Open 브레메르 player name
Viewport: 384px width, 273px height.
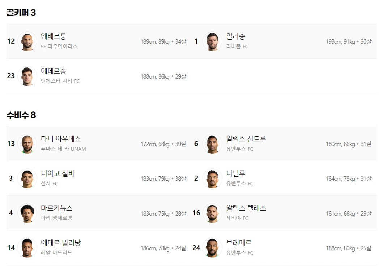coord(239,243)
